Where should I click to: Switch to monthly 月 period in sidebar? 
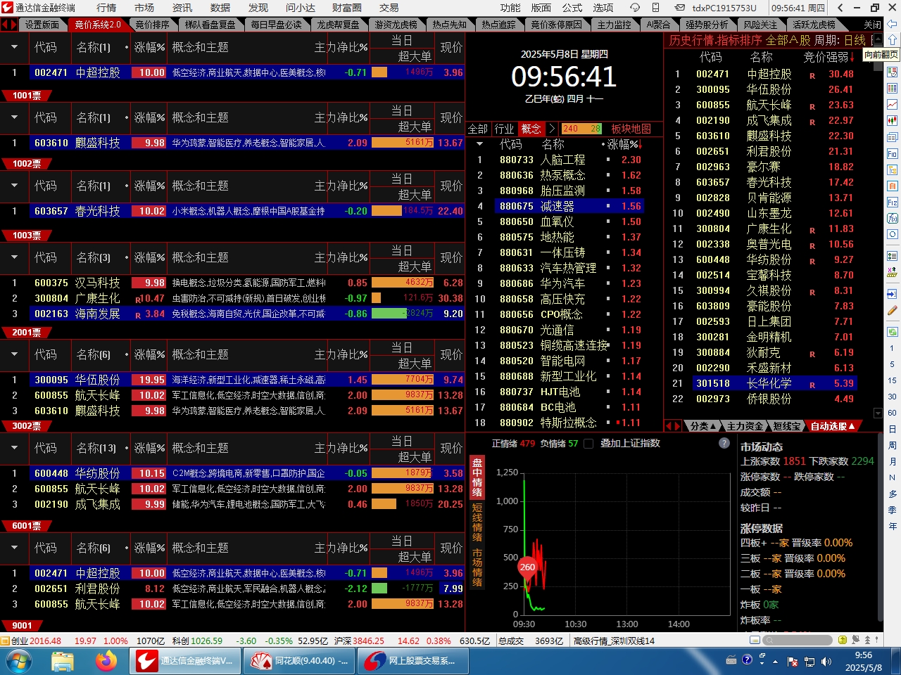tap(893, 461)
